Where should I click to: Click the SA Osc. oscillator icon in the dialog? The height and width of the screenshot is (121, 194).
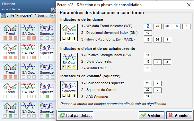coord(69,61)
